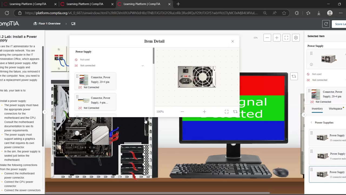Expand Not connected dropdown in Item Detail
The width and height of the screenshot is (346, 195).
[x=143, y=66]
